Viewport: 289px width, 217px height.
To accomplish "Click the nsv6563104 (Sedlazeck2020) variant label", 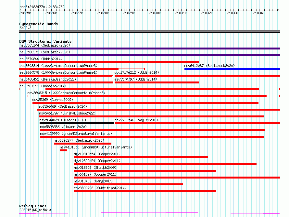I will pyautogui.click(x=45, y=45).
